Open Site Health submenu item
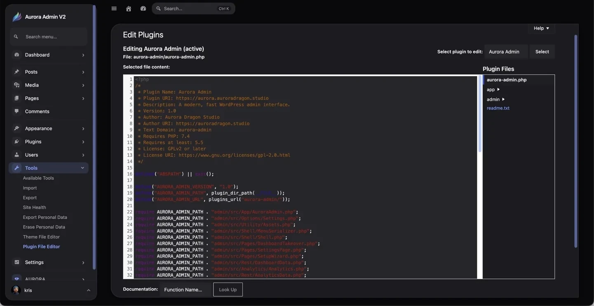594x306 pixels. (x=34, y=207)
